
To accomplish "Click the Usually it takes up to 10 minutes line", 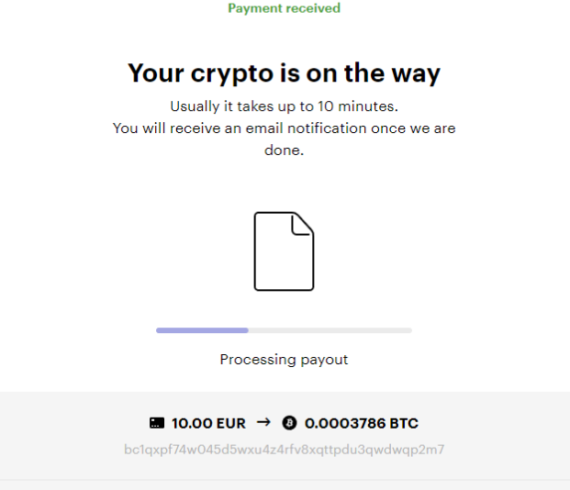I will (284, 106).
